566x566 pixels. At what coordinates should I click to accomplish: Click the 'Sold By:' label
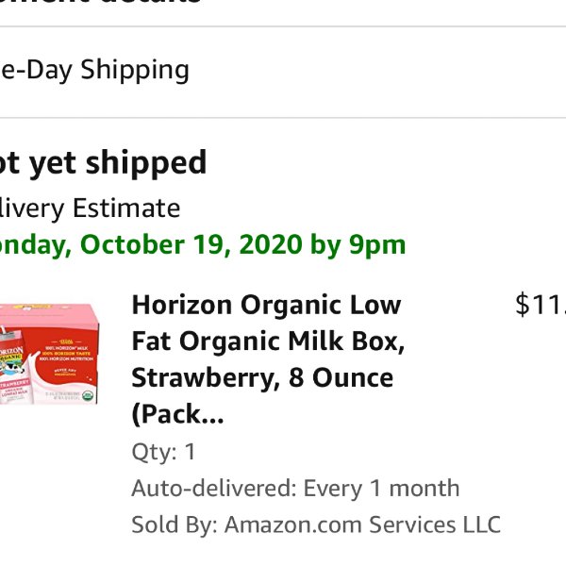[175, 524]
